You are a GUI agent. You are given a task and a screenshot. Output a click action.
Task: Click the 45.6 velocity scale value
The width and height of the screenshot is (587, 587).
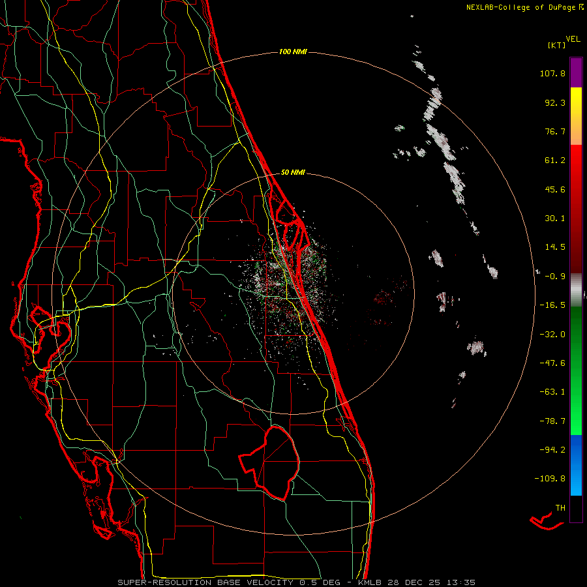[x=555, y=189]
